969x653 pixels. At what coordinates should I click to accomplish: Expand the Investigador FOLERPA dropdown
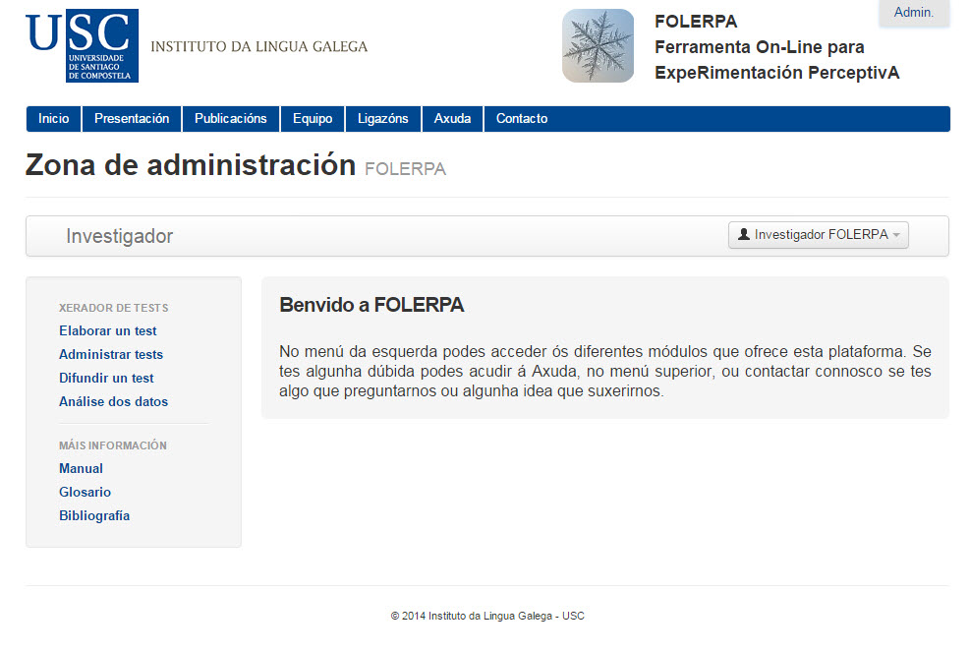(x=819, y=235)
